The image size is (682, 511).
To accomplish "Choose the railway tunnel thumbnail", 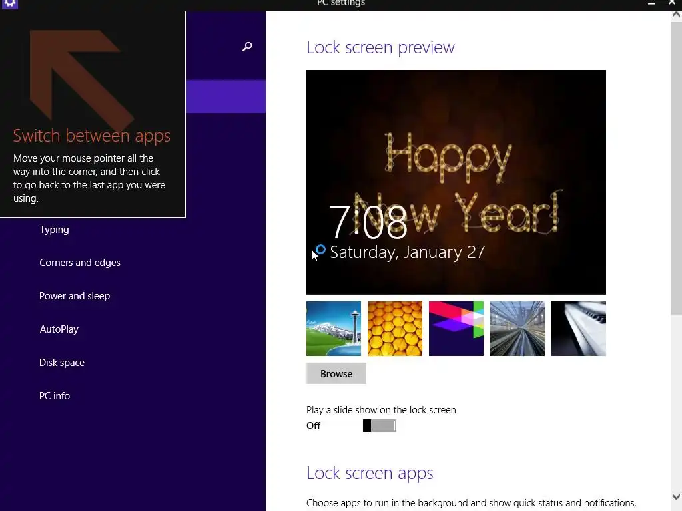I will 517,329.
